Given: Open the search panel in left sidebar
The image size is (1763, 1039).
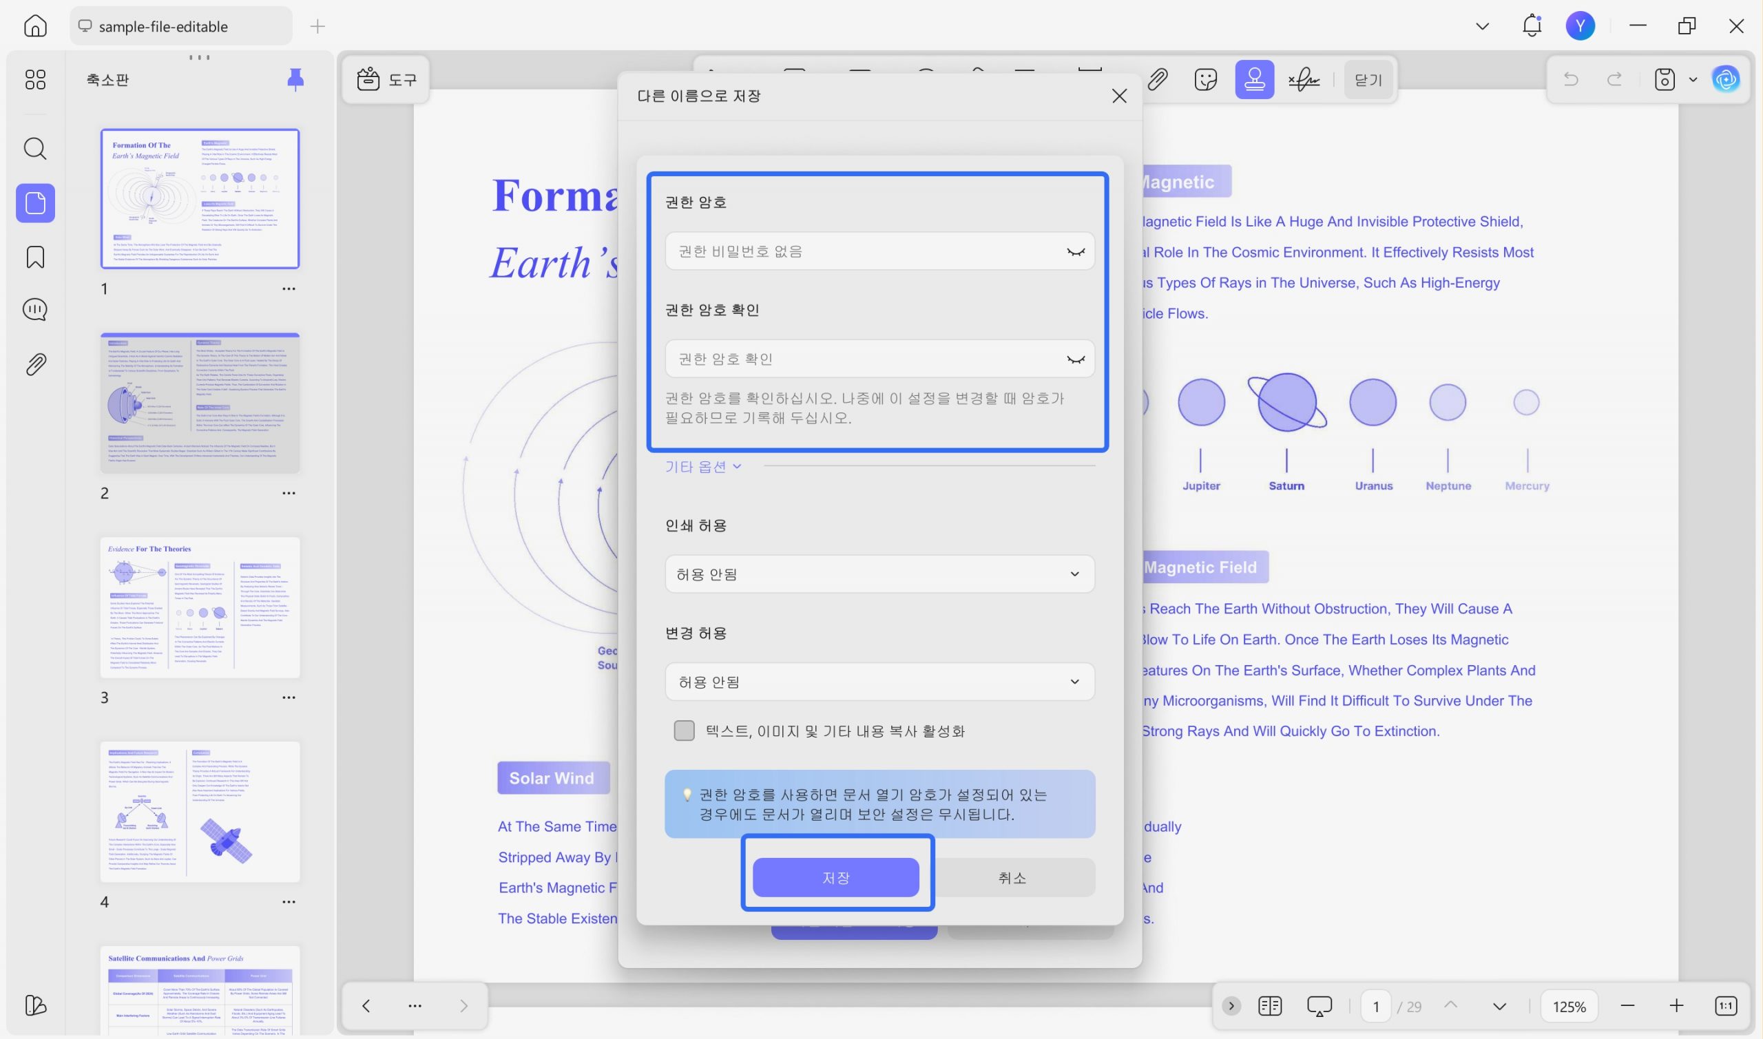Looking at the screenshot, I should coord(35,149).
